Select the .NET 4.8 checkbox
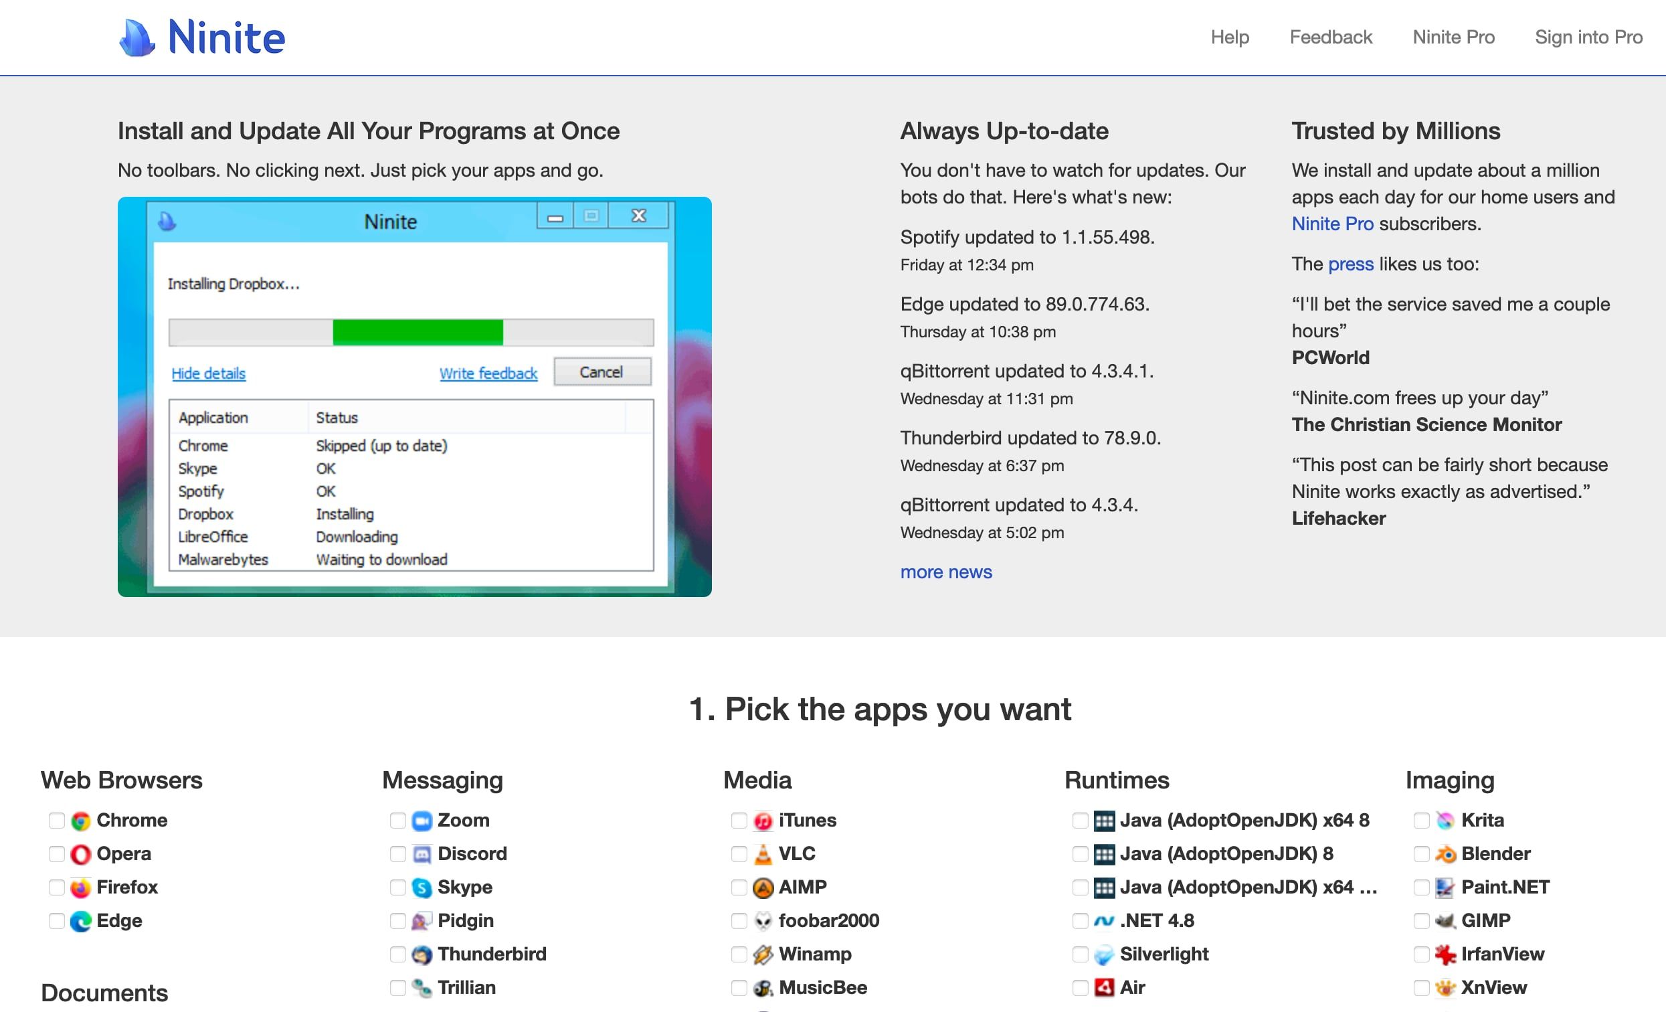This screenshot has width=1666, height=1012. point(1081,921)
